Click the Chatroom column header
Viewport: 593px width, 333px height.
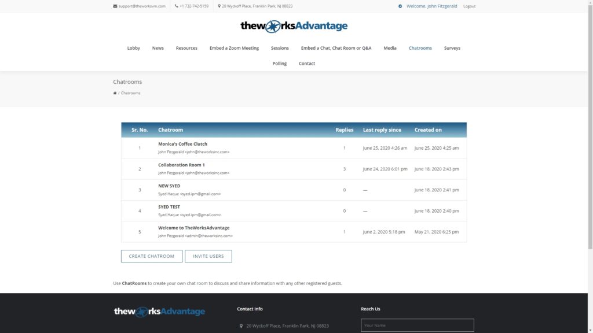pos(171,130)
